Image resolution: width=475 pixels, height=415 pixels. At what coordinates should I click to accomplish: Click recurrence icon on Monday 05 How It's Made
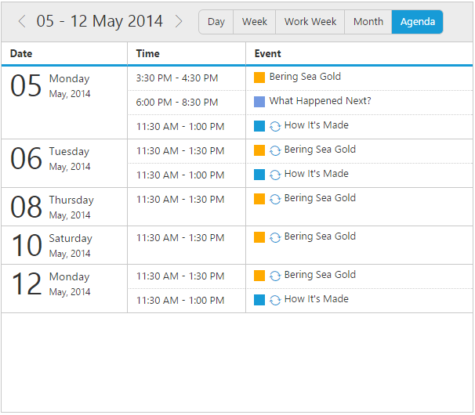click(275, 126)
